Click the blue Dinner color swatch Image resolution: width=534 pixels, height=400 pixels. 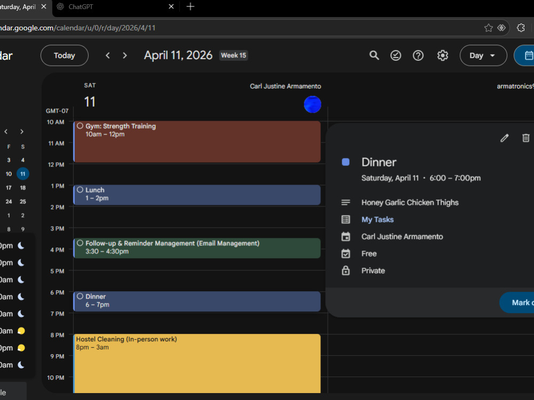[x=345, y=162]
